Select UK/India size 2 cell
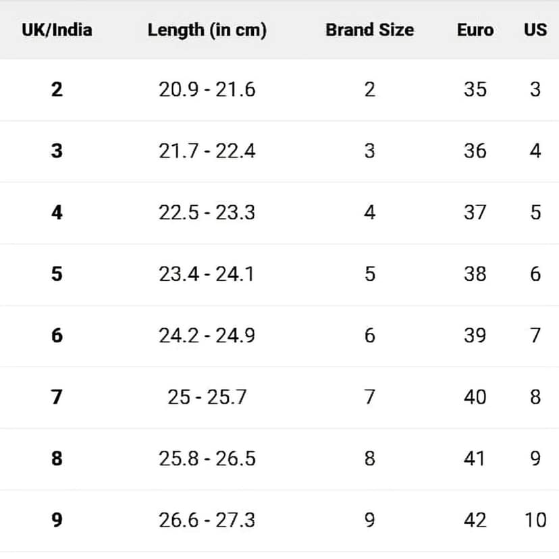The height and width of the screenshot is (559, 559). tap(57, 90)
